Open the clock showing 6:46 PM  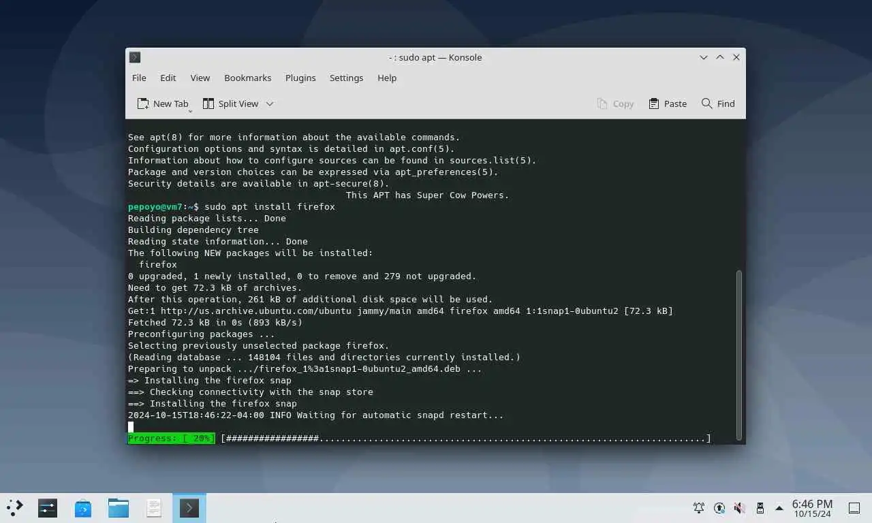(812, 508)
